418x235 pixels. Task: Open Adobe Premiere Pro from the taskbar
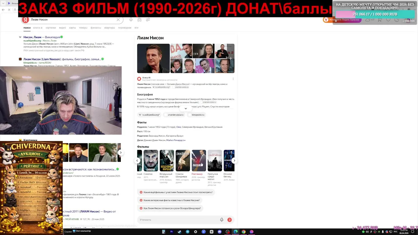click(171, 232)
